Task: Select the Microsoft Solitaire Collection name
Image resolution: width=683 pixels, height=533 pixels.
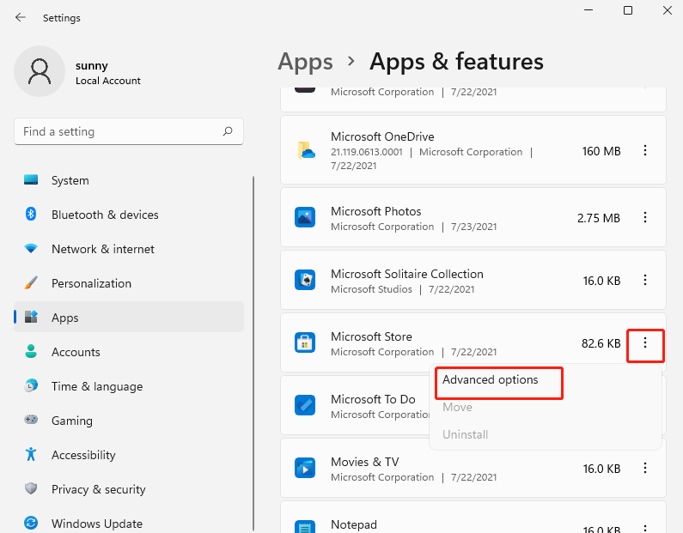Action: coord(407,274)
